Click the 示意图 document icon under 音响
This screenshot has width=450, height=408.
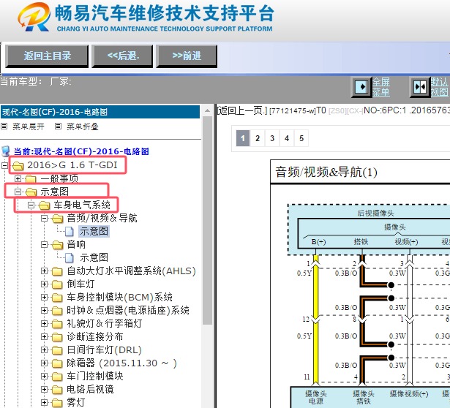70,257
